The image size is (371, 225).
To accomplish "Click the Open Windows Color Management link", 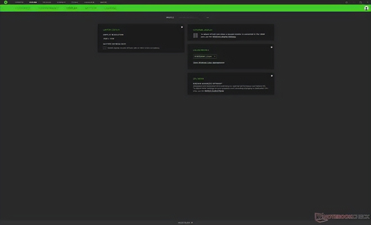I will point(209,63).
